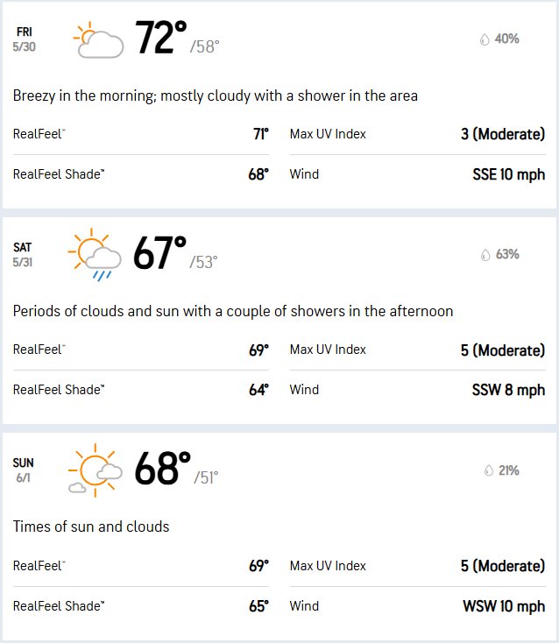The width and height of the screenshot is (559, 643).
Task: Click Saturday's 67° high temperature
Action: point(160,253)
